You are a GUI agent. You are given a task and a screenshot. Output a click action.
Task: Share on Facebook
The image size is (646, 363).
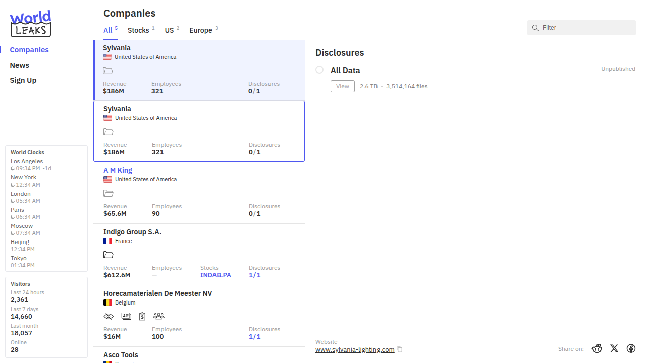tap(631, 348)
